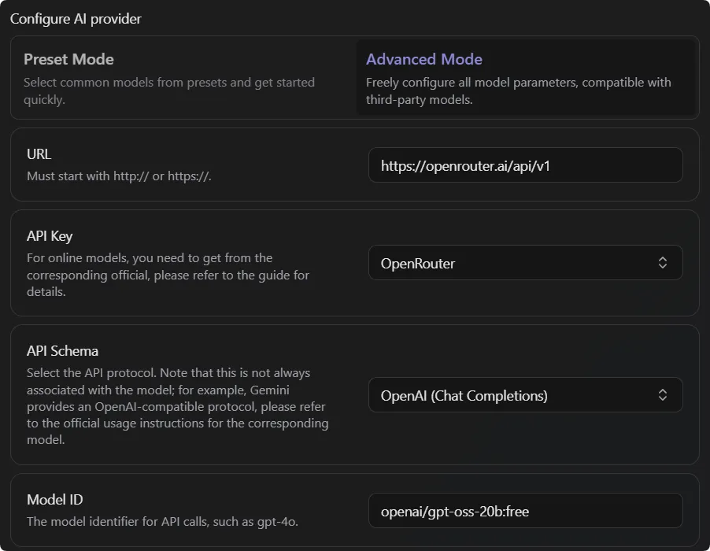Click the API Schema label

62,351
